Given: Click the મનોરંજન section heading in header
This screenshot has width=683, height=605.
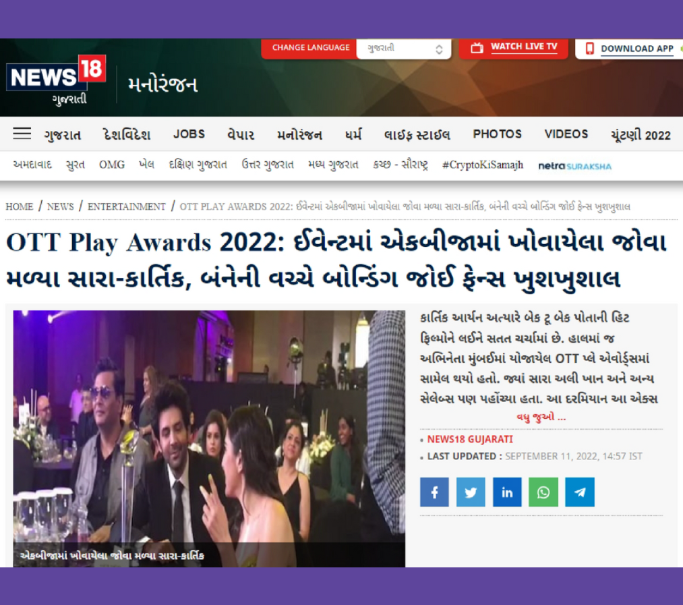Looking at the screenshot, I should pyautogui.click(x=162, y=84).
